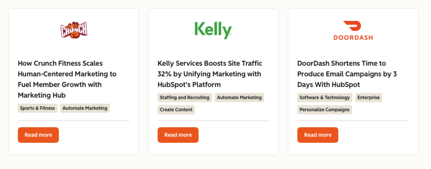Click Automate Marketing tag on Crunch card
This screenshot has width=431, height=169.
[85, 108]
